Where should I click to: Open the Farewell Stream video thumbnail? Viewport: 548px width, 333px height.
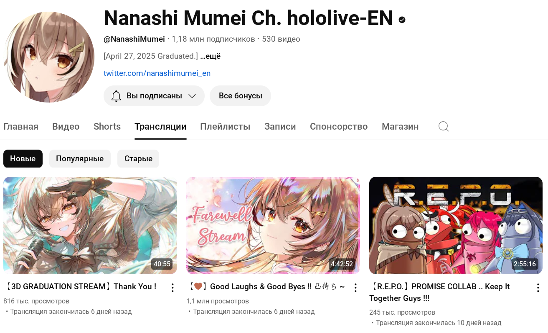pos(273,225)
